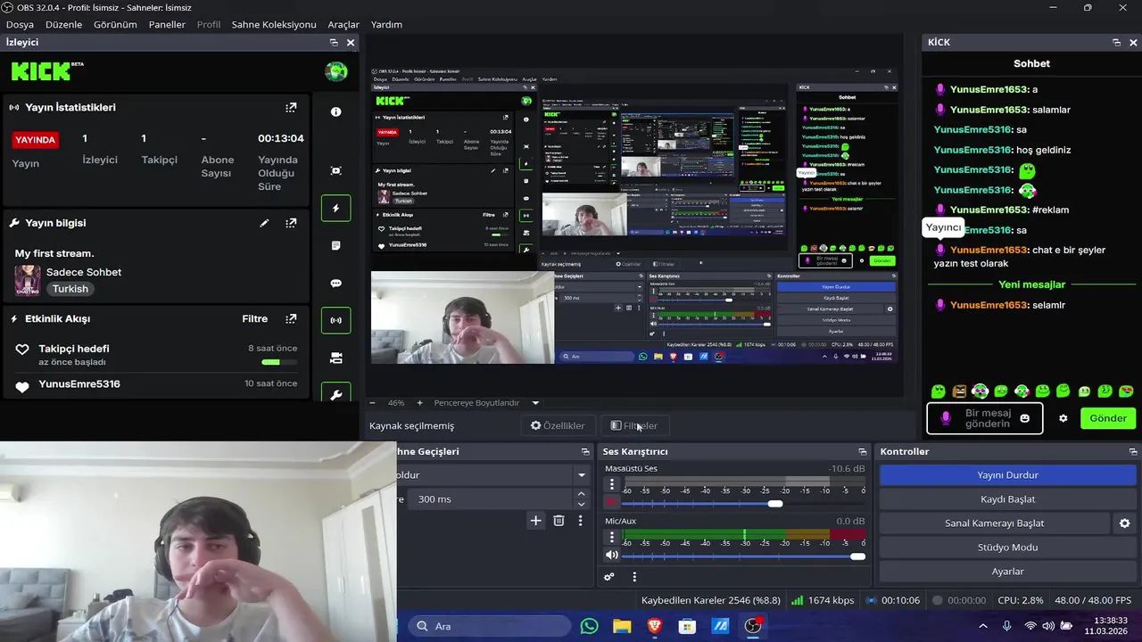Unmute the Masaüstü Ses source
The height and width of the screenshot is (642, 1142).
[612, 504]
